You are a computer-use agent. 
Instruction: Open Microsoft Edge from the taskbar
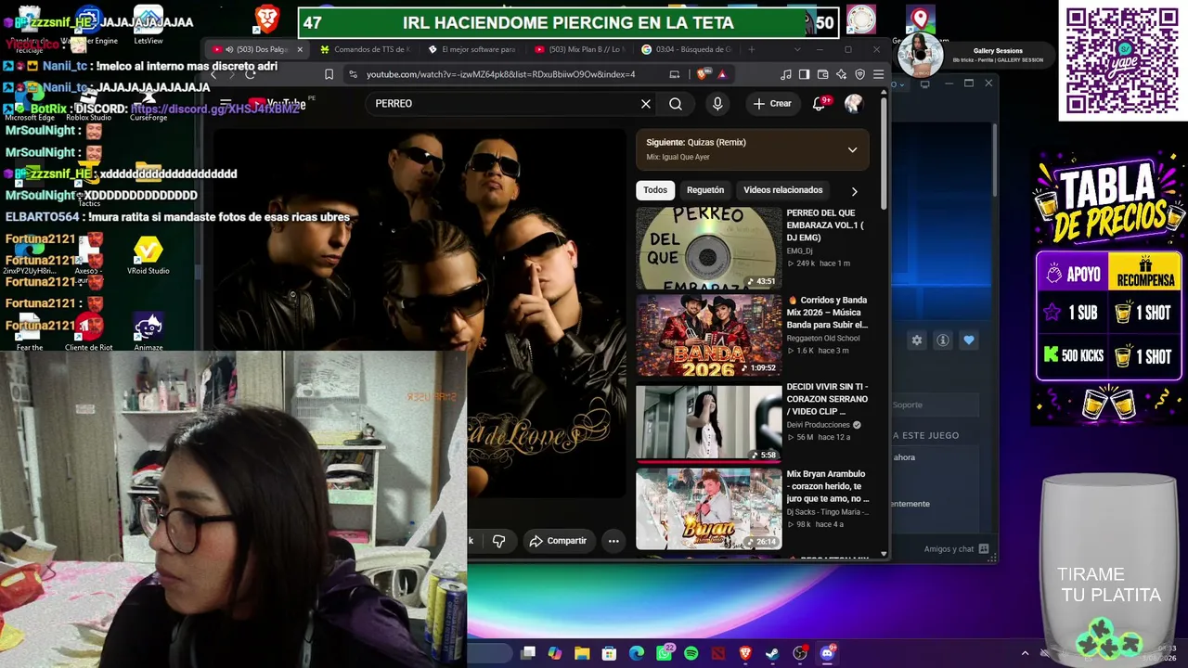pos(637,653)
